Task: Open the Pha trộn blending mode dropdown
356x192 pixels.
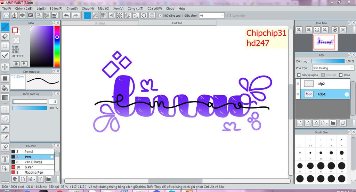Action: point(333,68)
